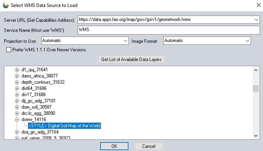Select Digital Soil Map of the World style
This screenshot has width=263, height=151.
coord(64,126)
